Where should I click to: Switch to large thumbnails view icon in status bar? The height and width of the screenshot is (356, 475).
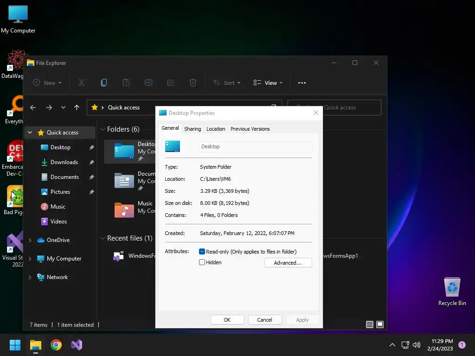pos(380,324)
